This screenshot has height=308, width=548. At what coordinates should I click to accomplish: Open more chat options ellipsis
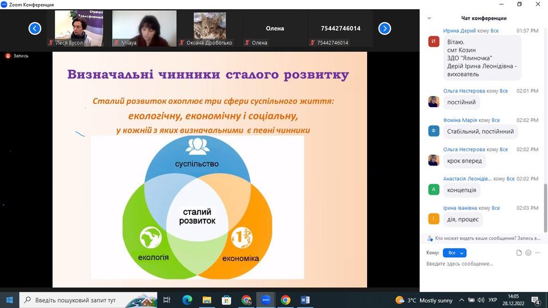[538, 253]
